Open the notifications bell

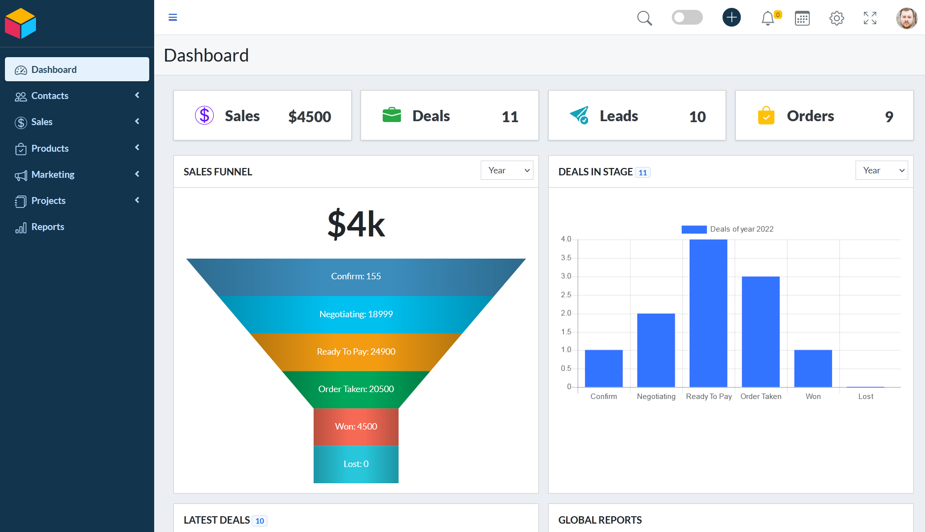pyautogui.click(x=767, y=19)
